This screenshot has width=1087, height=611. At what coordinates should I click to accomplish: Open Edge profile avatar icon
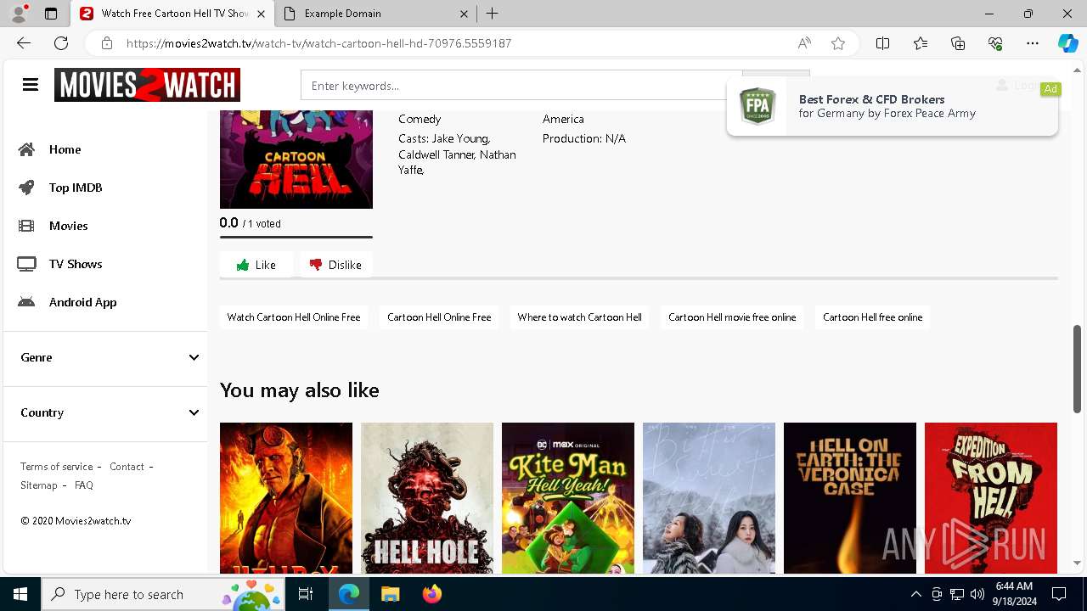pos(19,14)
